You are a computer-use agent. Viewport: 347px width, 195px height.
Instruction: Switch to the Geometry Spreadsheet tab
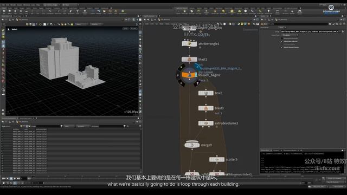9,118
